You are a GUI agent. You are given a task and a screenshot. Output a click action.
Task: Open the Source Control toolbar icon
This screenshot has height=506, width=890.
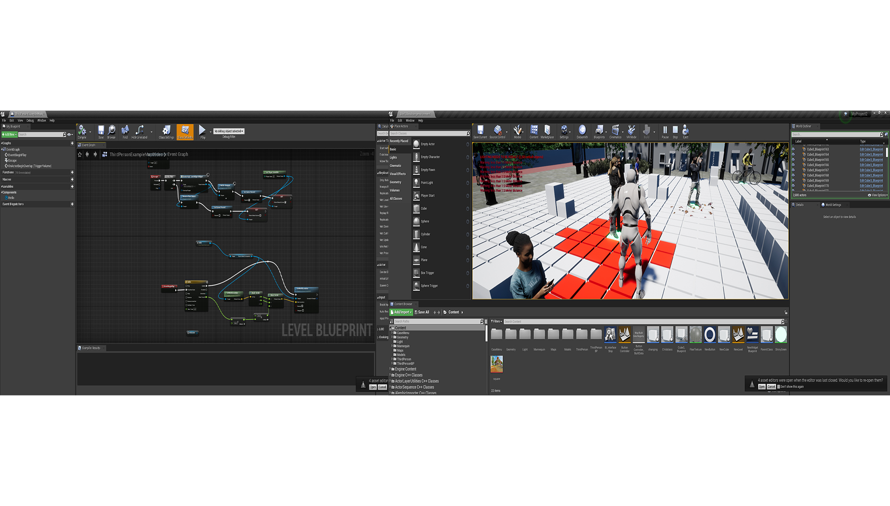pyautogui.click(x=497, y=132)
